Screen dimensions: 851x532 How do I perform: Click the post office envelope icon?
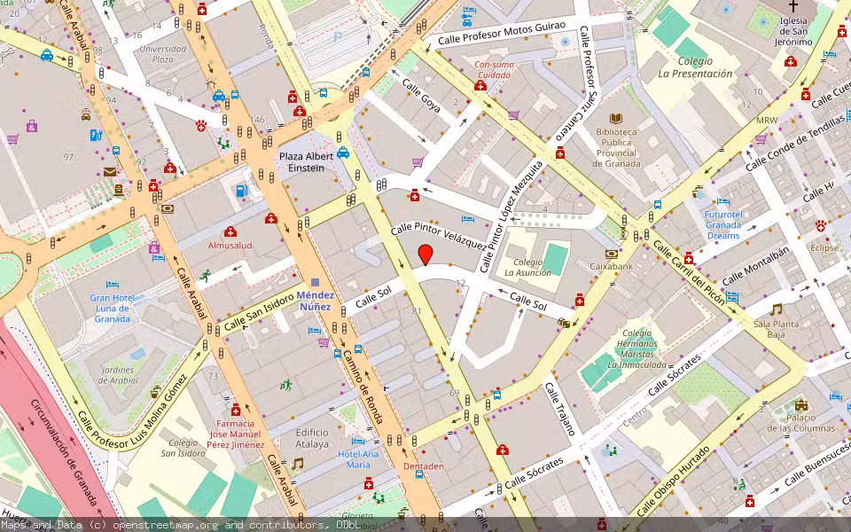[x=110, y=173]
